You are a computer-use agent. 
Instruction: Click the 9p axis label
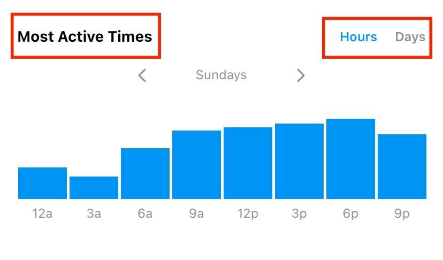[x=402, y=214]
